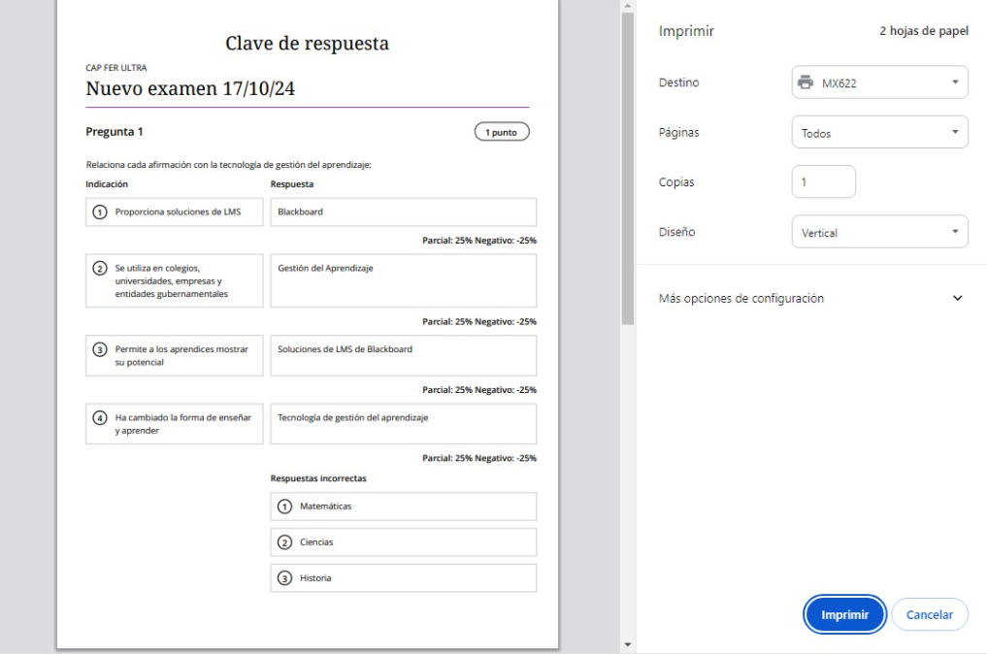Click the chevron next to Más opciones
The image size is (987, 654).
(x=958, y=298)
